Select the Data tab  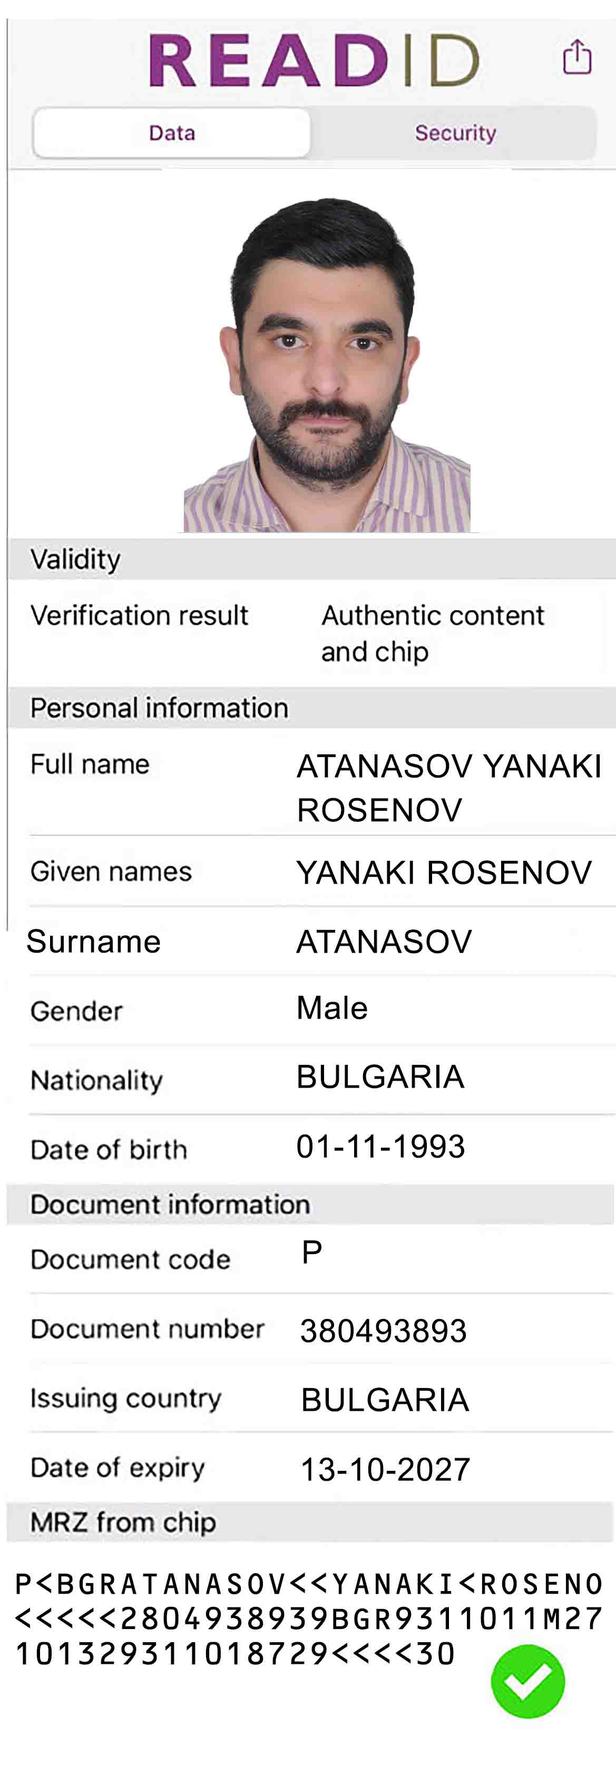coord(172,133)
